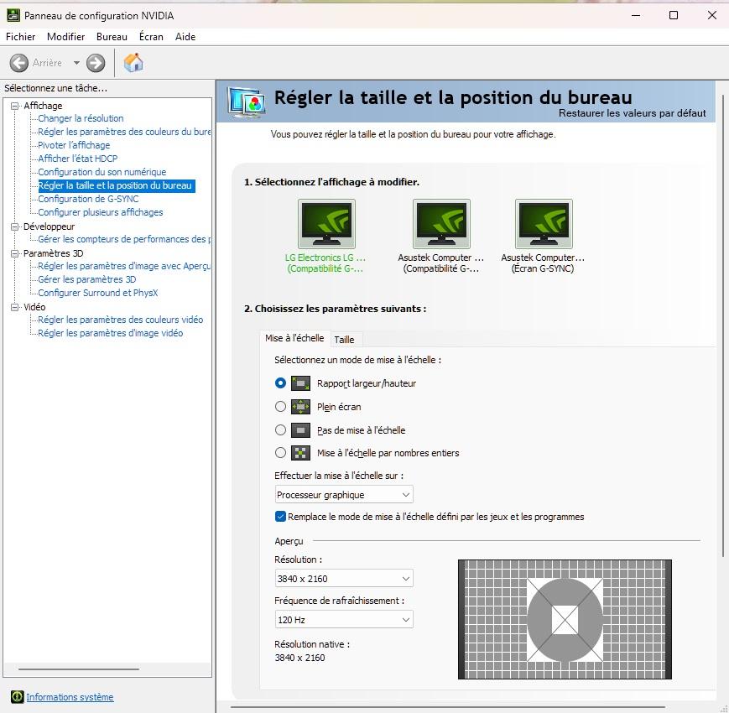Select Mise à l'échelle par nombres entiers radio
The height and width of the screenshot is (713, 729).
coord(280,453)
